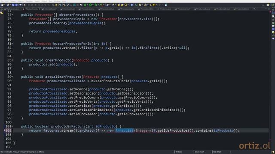Collapse the crearProducto method at line 85
This screenshot has height=154, width=275.
click(12, 60)
